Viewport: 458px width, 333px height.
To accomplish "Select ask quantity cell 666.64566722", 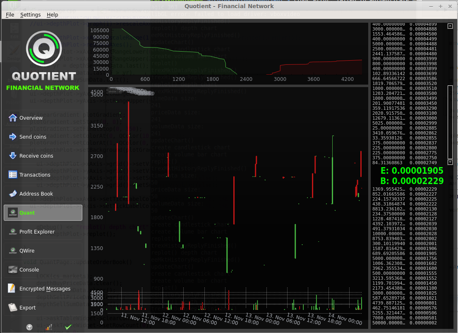I will point(389,78).
